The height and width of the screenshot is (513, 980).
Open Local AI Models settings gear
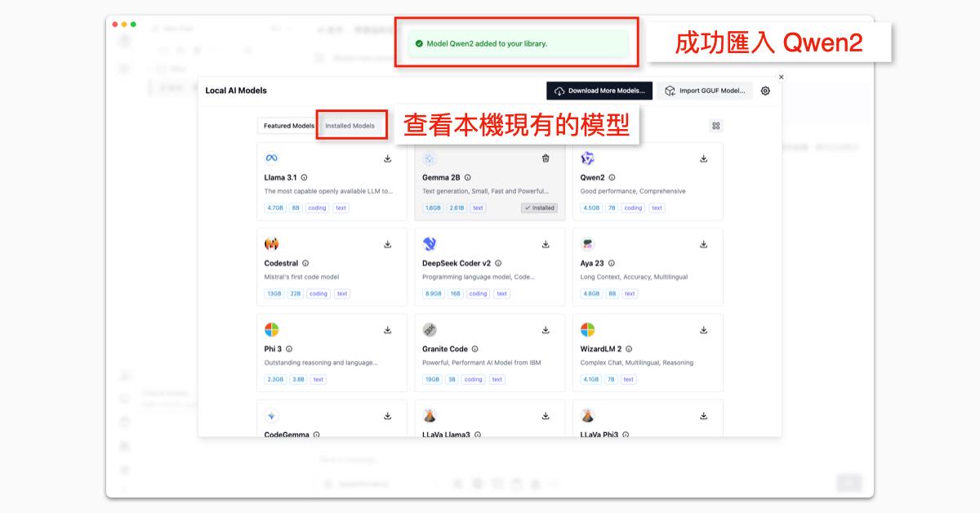[x=765, y=91]
